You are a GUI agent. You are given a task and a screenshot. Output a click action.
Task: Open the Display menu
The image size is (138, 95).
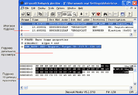(x=42, y=8)
